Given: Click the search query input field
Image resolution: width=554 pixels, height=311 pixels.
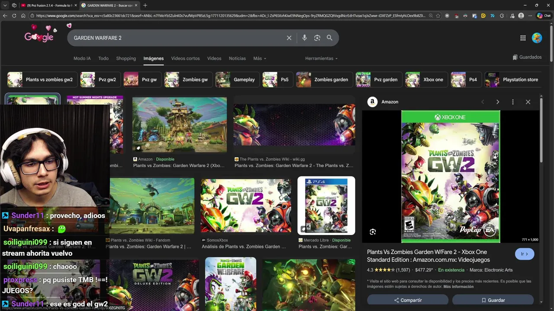Looking at the screenshot, I should [x=177, y=38].
